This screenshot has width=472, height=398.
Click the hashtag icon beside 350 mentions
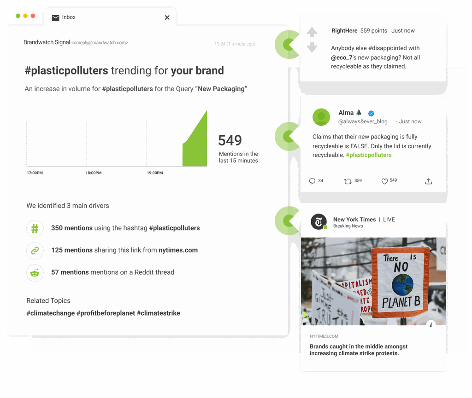click(x=35, y=229)
